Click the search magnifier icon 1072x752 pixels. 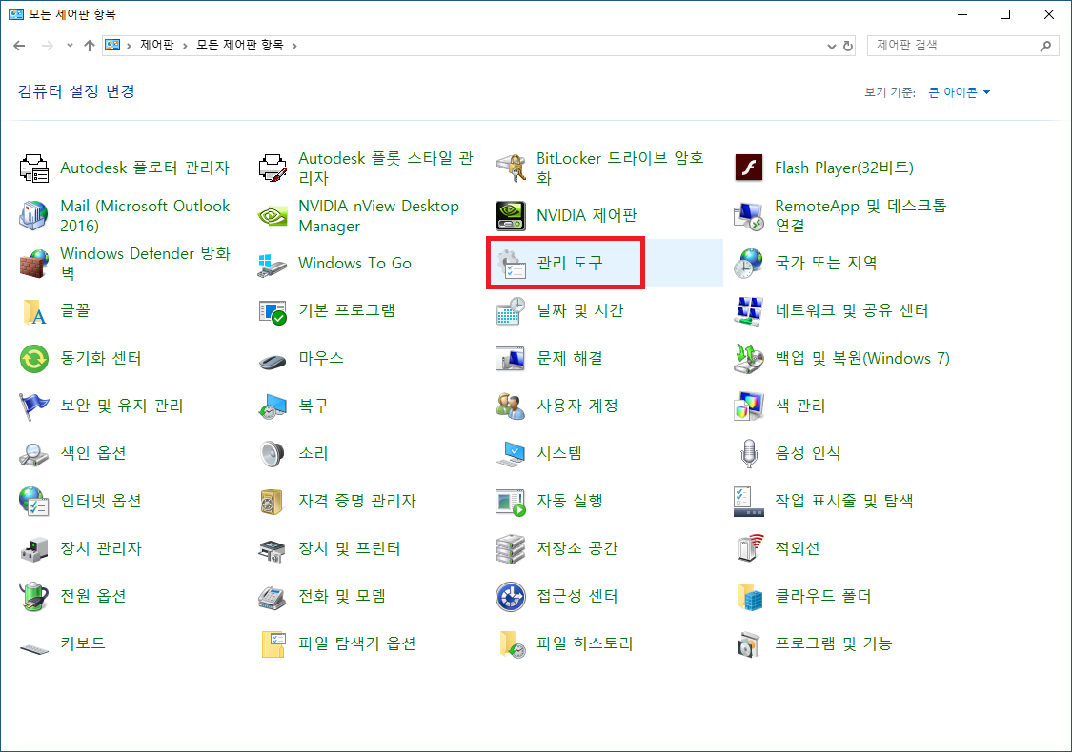(1045, 46)
